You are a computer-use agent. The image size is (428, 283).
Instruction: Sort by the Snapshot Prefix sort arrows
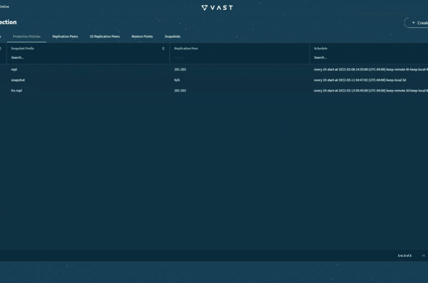163,49
